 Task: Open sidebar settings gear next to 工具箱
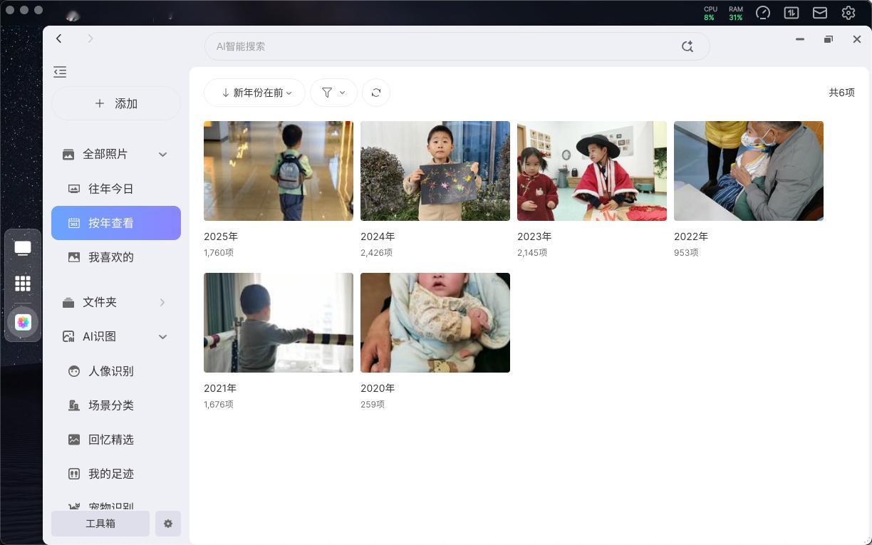(x=168, y=524)
